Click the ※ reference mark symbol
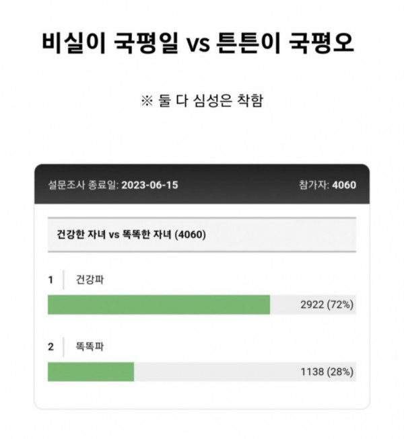Viewport: 404px width, 439px height. (x=146, y=102)
